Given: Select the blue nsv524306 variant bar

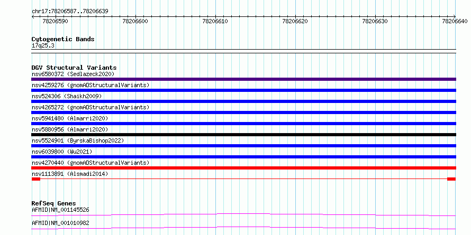Looking at the screenshot, I should point(243,101).
